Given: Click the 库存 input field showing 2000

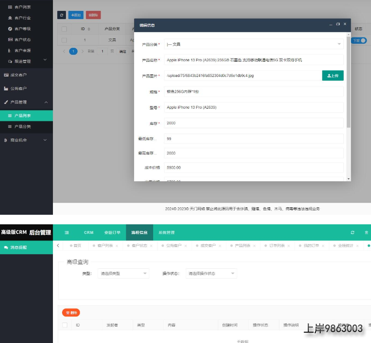Looking at the screenshot, I should [x=253, y=123].
